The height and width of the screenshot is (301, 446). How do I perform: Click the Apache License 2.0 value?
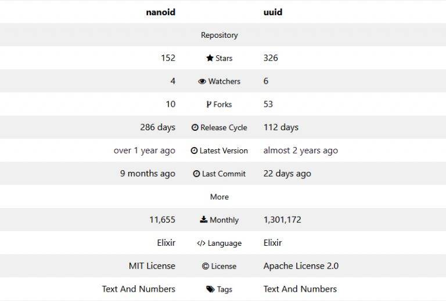pyautogui.click(x=301, y=266)
